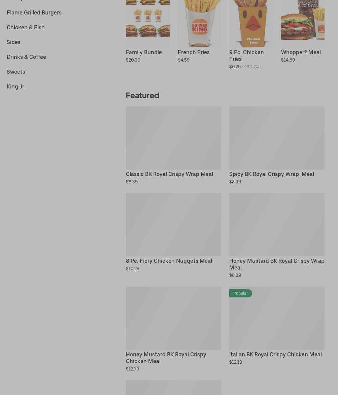Jump to the Sweets section
Screen dimensions: 338x395
coord(16,72)
